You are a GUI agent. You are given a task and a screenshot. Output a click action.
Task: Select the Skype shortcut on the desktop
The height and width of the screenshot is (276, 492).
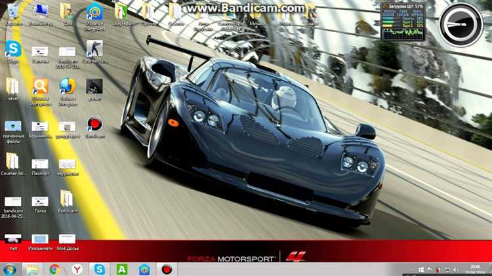click(13, 50)
